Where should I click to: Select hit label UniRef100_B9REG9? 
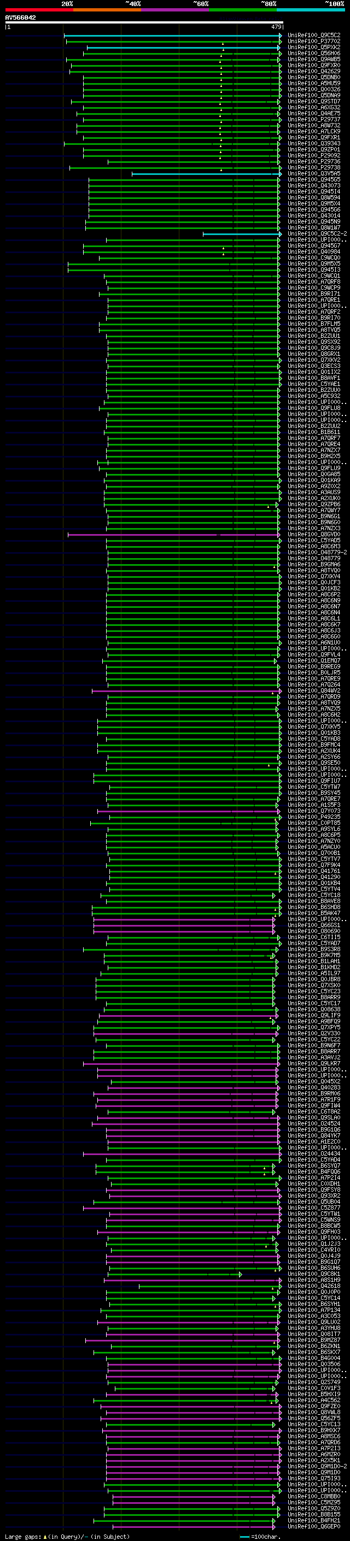tap(314, 667)
